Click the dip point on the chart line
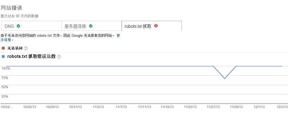The width and height of the screenshot is (291, 113). (x=225, y=78)
